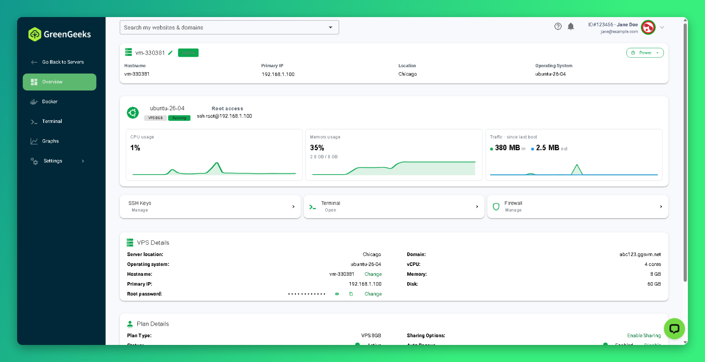Click the Running status badge

coord(179,118)
